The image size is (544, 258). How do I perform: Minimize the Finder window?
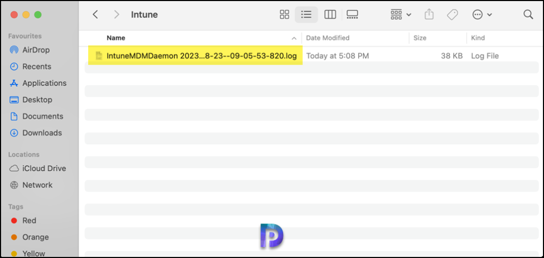(26, 14)
